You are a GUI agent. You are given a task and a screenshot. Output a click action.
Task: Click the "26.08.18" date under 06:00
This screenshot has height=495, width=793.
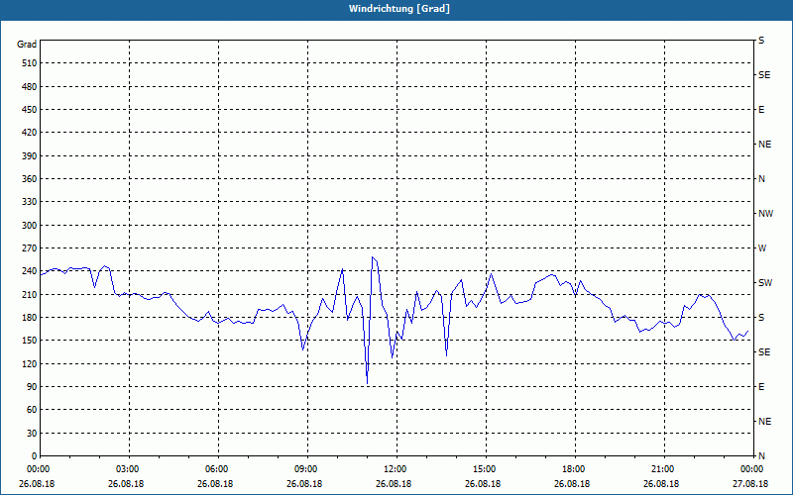coord(215,484)
